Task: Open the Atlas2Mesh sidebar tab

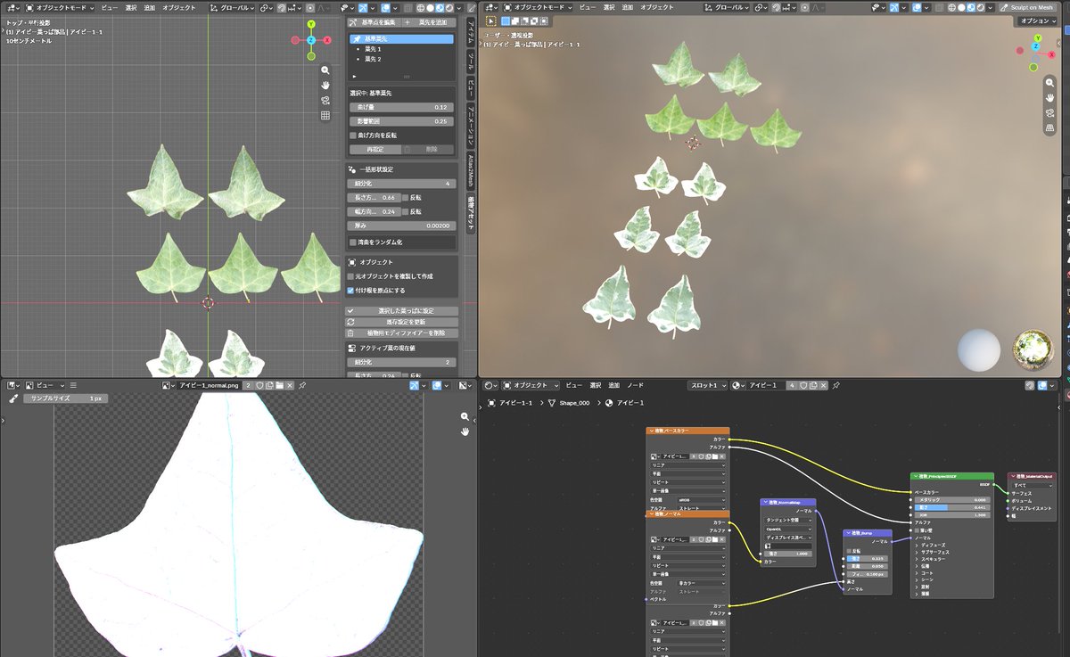Action: (471, 169)
